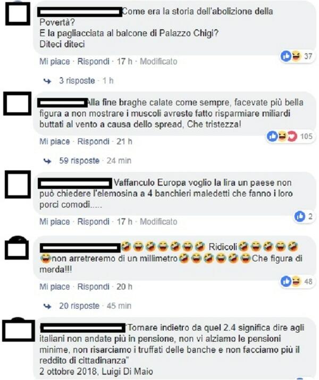Open the 17 h timestamp on lira comment
The width and height of the screenshot is (319, 380).
click(124, 222)
